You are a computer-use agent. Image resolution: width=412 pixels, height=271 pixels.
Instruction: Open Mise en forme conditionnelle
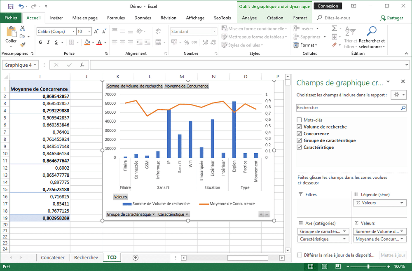254,28
